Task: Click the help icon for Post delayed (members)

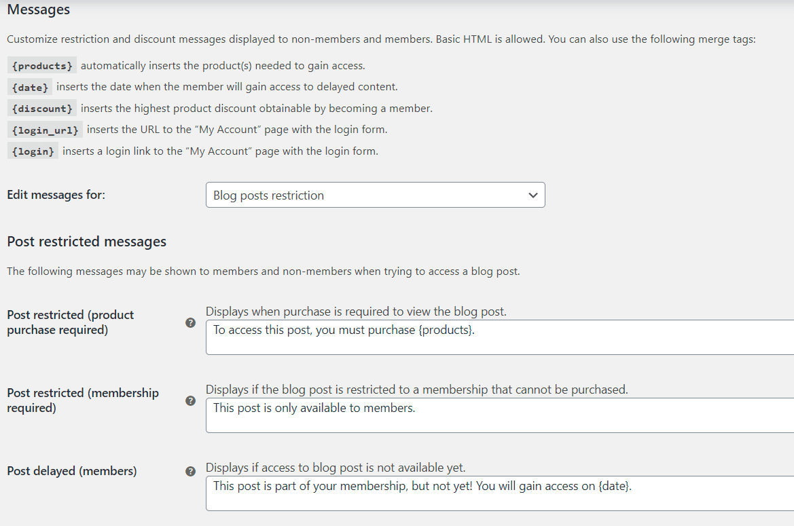Action: pos(190,471)
